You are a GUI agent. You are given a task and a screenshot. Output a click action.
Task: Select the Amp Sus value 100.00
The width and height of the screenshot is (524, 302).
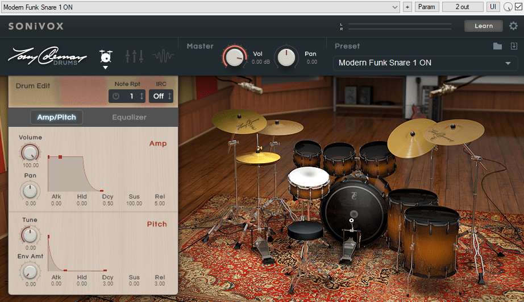(134, 204)
